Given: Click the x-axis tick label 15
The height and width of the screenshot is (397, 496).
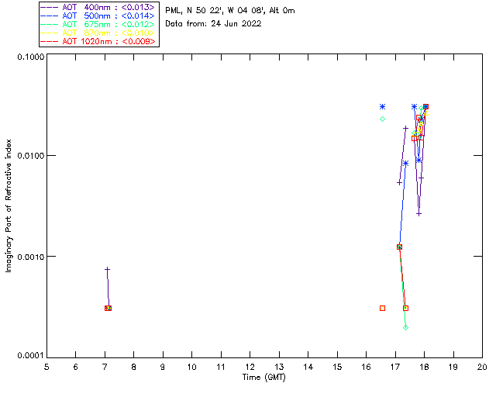Looking at the screenshot, I should [x=337, y=367].
